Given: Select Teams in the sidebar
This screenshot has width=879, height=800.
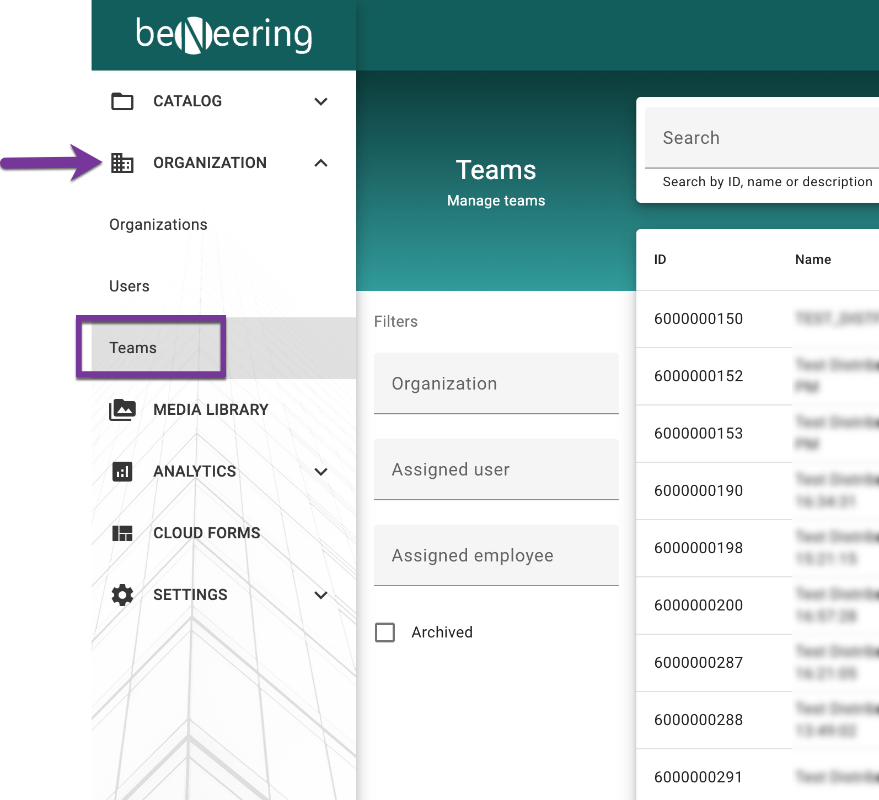Looking at the screenshot, I should click(x=133, y=348).
